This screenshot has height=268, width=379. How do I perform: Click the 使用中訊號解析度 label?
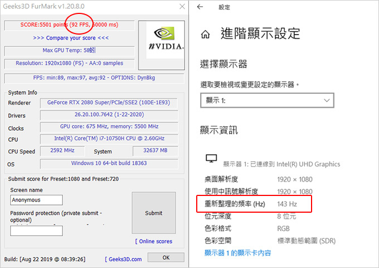pos(231,192)
